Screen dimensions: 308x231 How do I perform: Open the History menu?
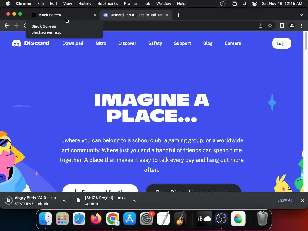coord(85,4)
